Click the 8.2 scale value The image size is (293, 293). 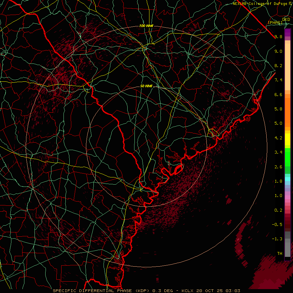tap(278, 65)
